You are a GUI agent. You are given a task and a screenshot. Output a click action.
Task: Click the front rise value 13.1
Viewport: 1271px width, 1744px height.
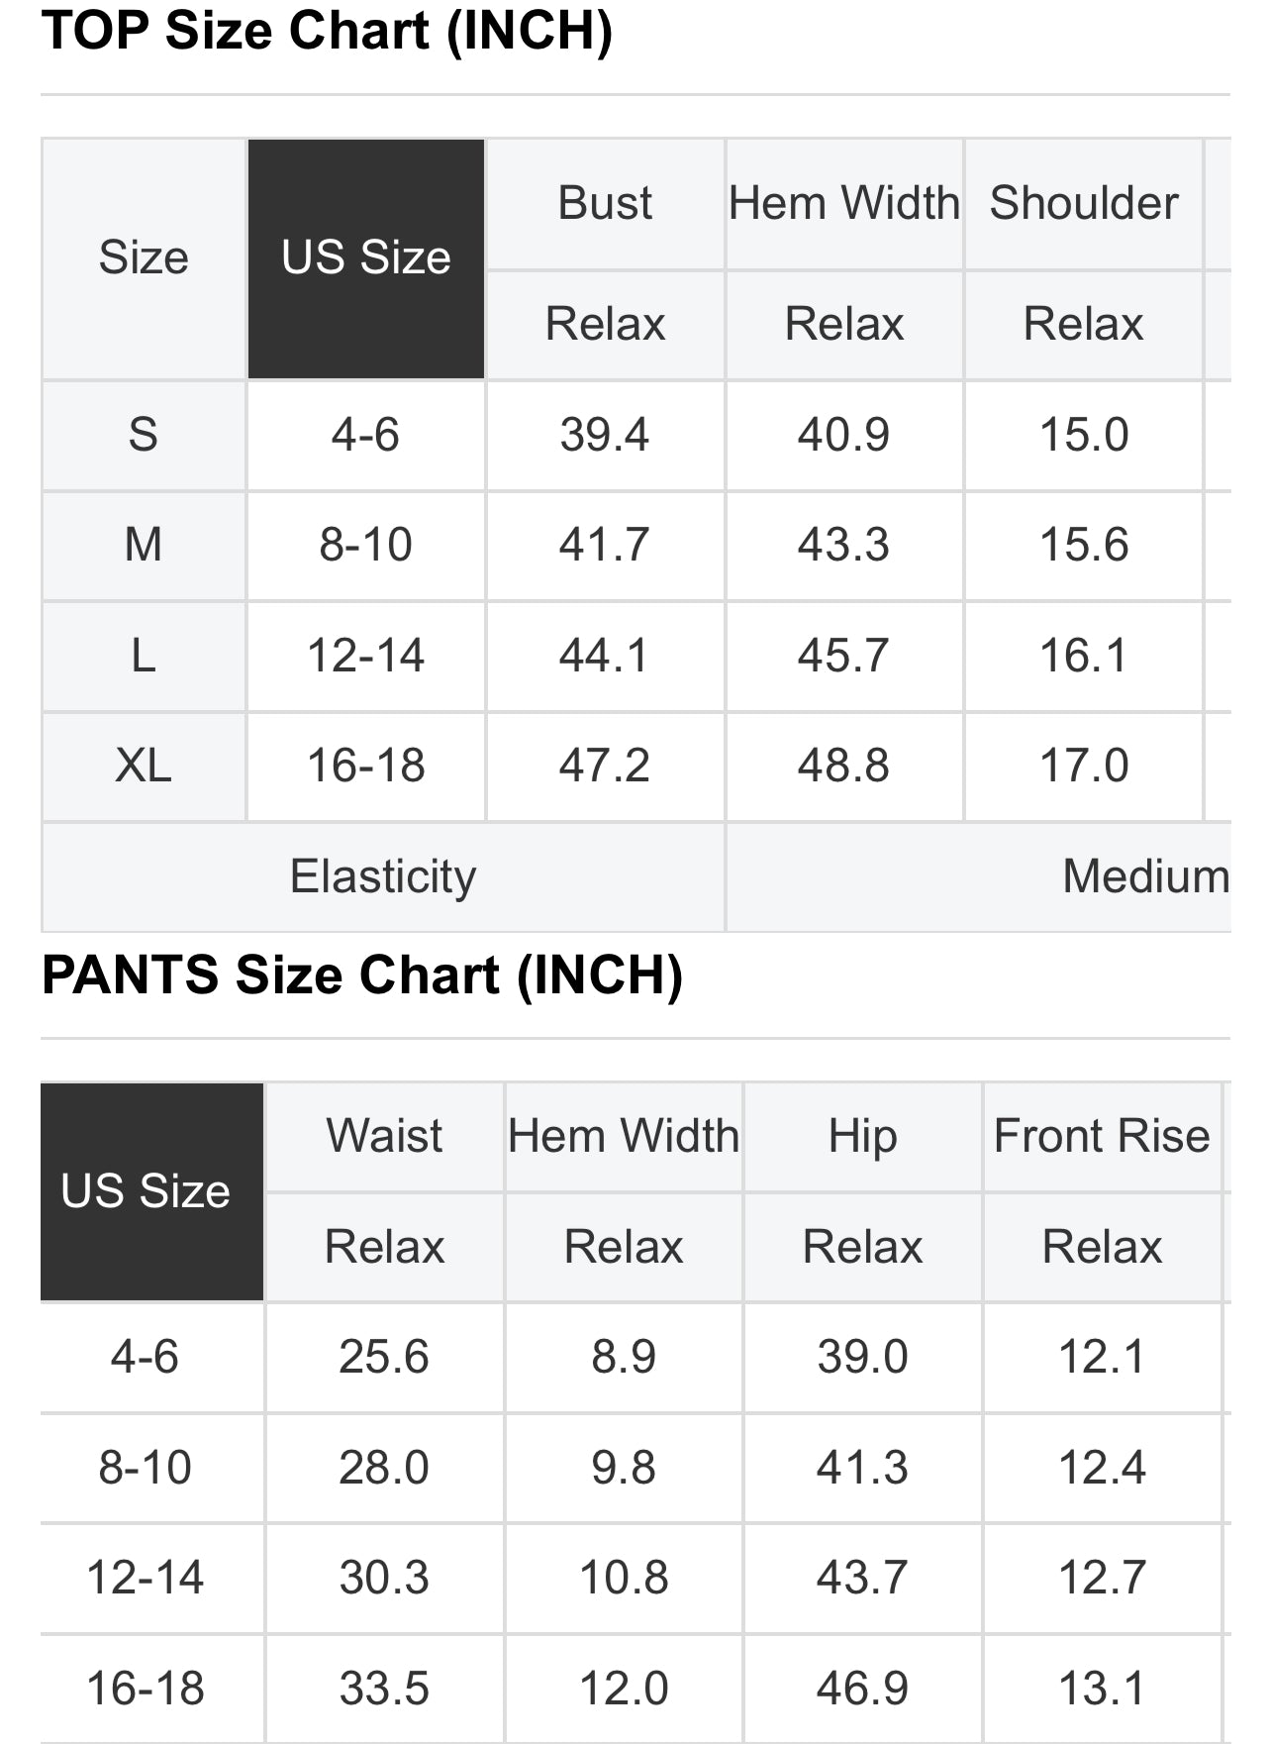pos(1102,1689)
